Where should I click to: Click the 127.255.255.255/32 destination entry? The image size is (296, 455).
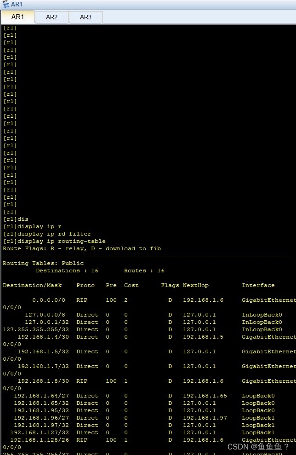[x=36, y=330]
